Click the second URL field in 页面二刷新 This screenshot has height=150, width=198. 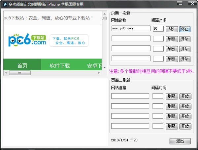(x=130, y=106)
